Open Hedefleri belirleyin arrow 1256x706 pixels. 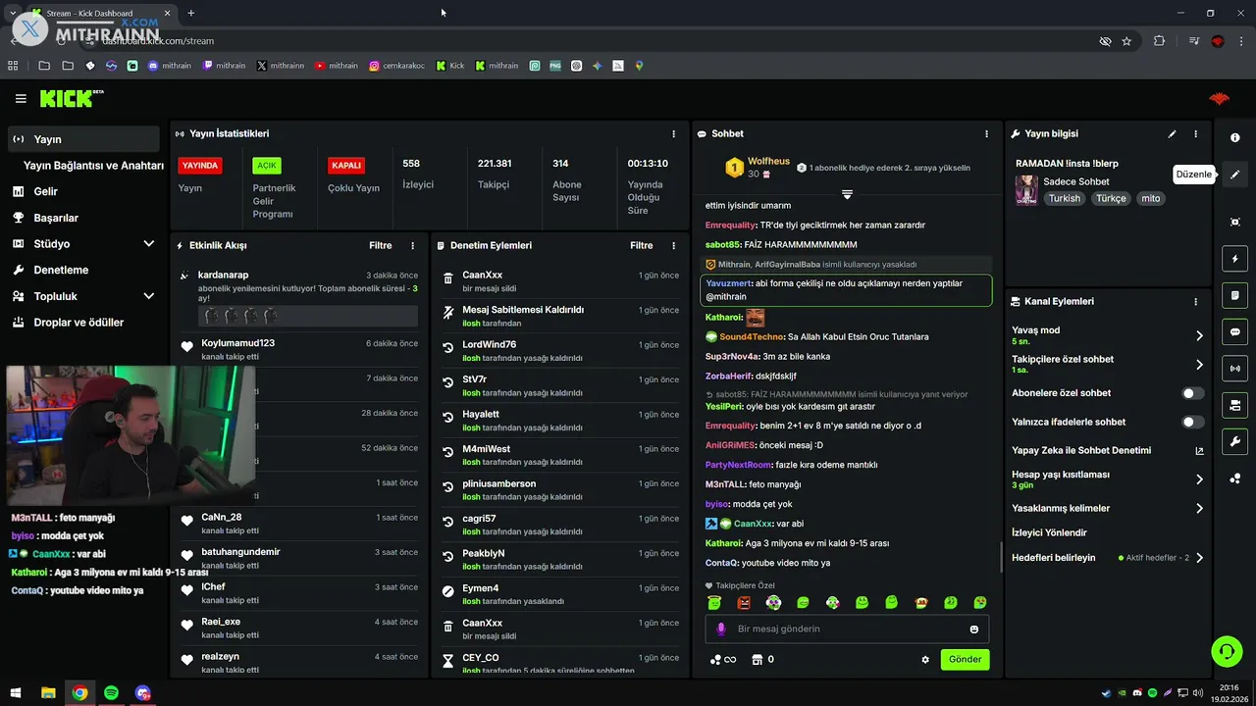click(x=1199, y=558)
